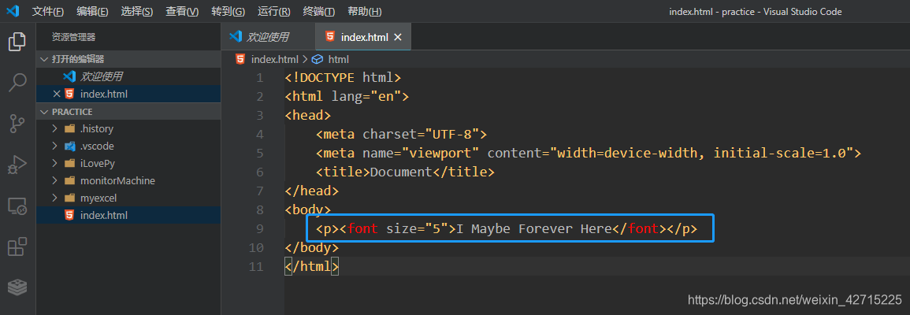Click the DOCTYPE html line
The height and width of the screenshot is (315, 910).
343,78
